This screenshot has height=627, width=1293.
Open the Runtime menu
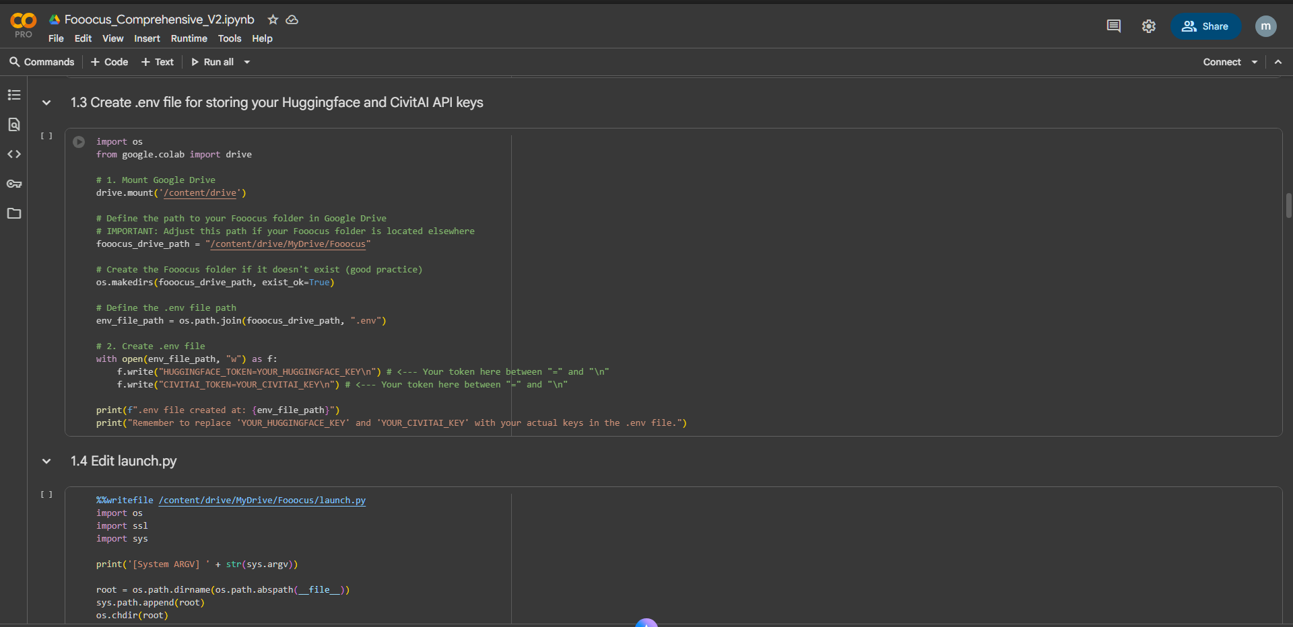tap(189, 38)
